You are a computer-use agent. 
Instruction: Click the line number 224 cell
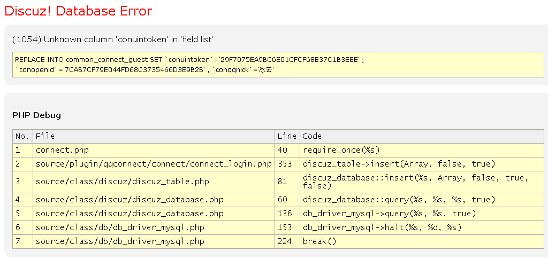285,241
